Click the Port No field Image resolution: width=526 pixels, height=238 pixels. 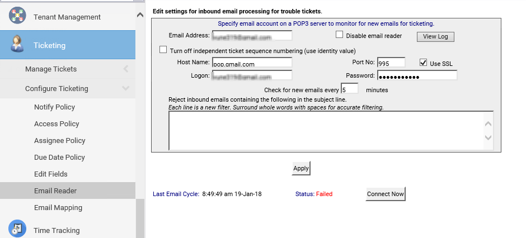pyautogui.click(x=391, y=63)
